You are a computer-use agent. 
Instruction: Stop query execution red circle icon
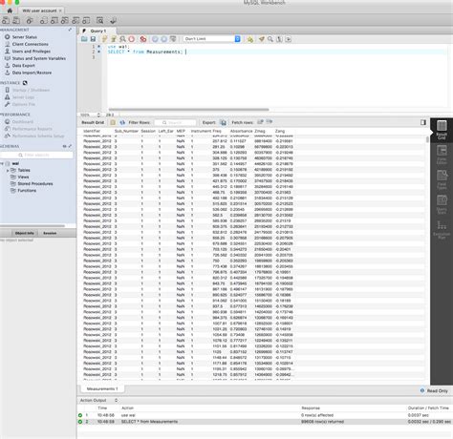tap(131, 39)
